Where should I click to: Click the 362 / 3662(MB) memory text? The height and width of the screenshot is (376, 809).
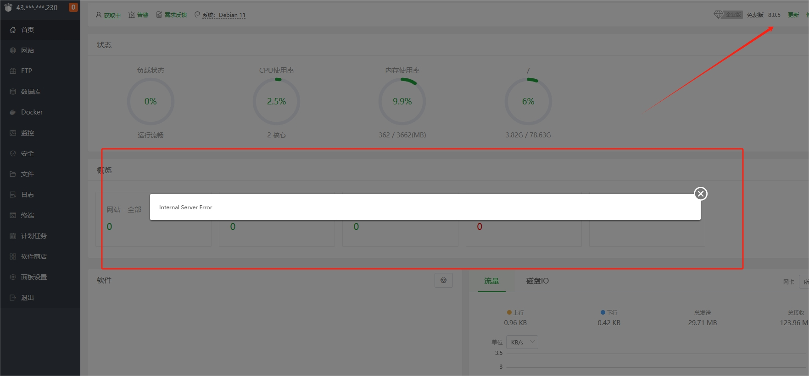402,135
